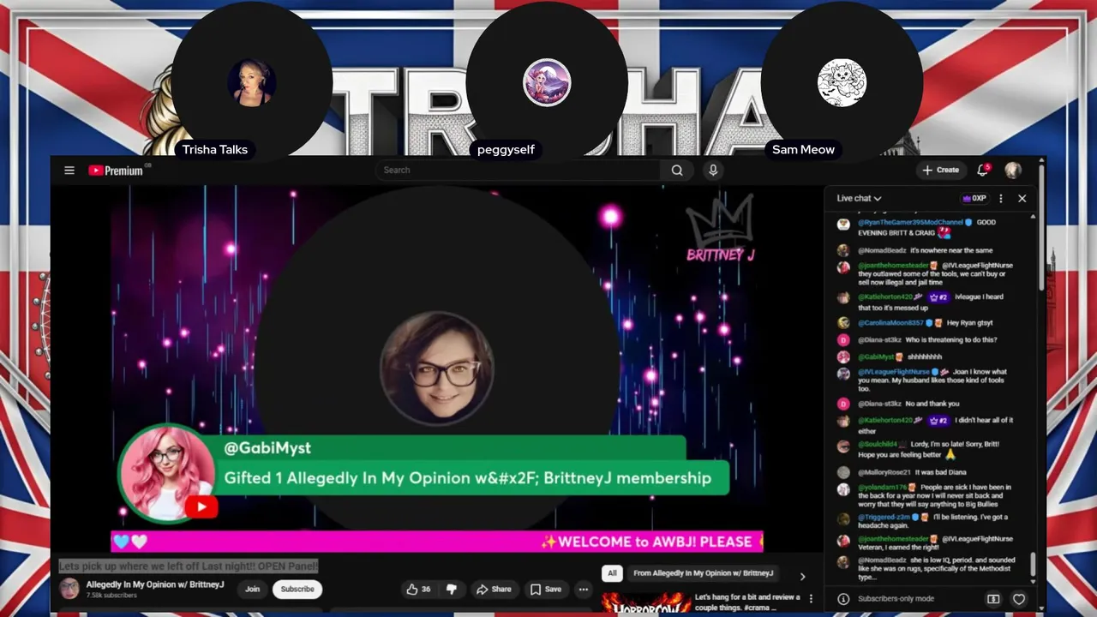Click the YouTube Premium logo
The height and width of the screenshot is (617, 1097).
116,171
